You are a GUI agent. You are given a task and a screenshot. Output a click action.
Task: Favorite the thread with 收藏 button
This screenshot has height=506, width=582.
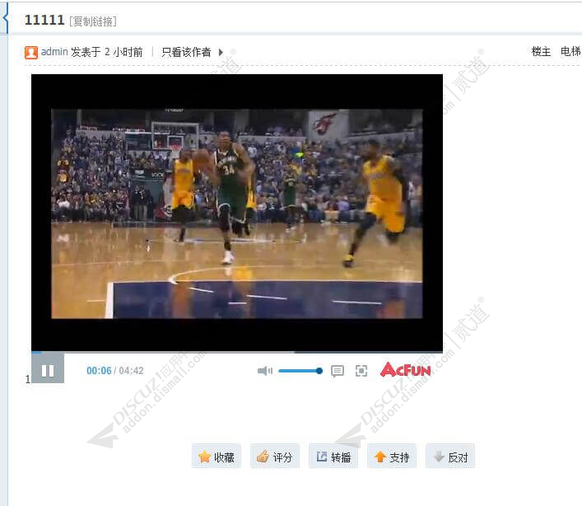pyautogui.click(x=217, y=457)
